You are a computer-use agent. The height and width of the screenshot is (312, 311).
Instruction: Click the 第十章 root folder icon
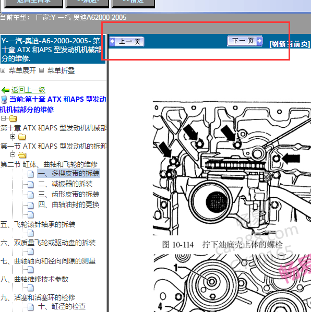pos(13,118)
